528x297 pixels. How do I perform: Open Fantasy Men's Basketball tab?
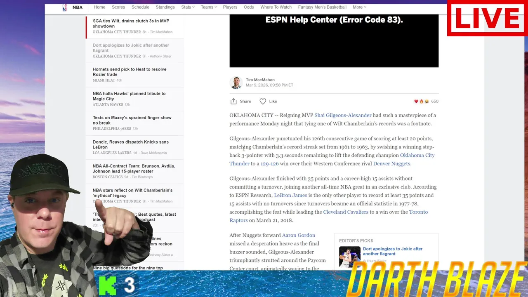(322, 7)
